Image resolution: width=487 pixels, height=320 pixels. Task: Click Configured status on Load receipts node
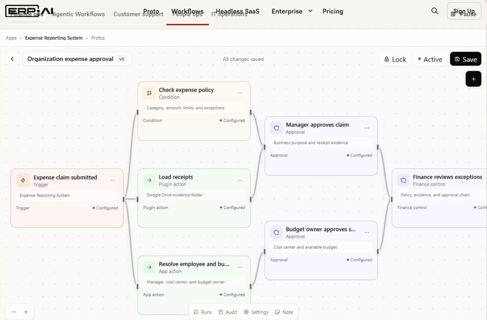[x=233, y=208]
